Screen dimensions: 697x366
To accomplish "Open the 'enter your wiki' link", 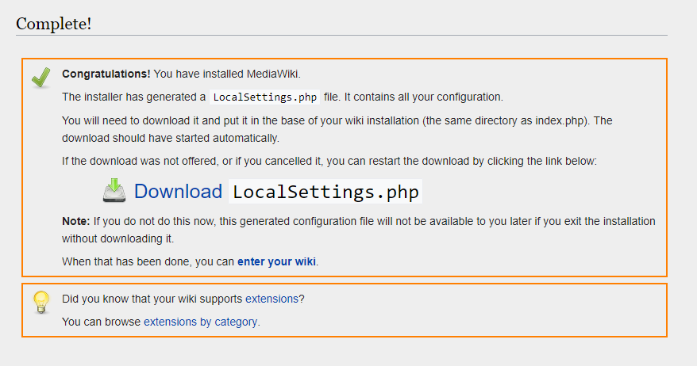I will tap(276, 261).
